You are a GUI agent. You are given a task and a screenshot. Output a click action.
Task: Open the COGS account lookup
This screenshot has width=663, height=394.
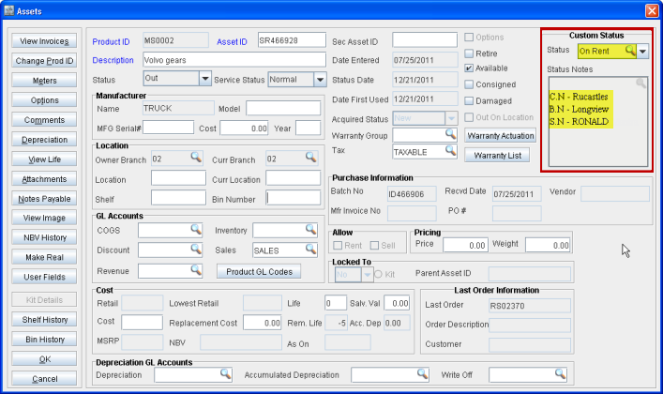pos(196,229)
